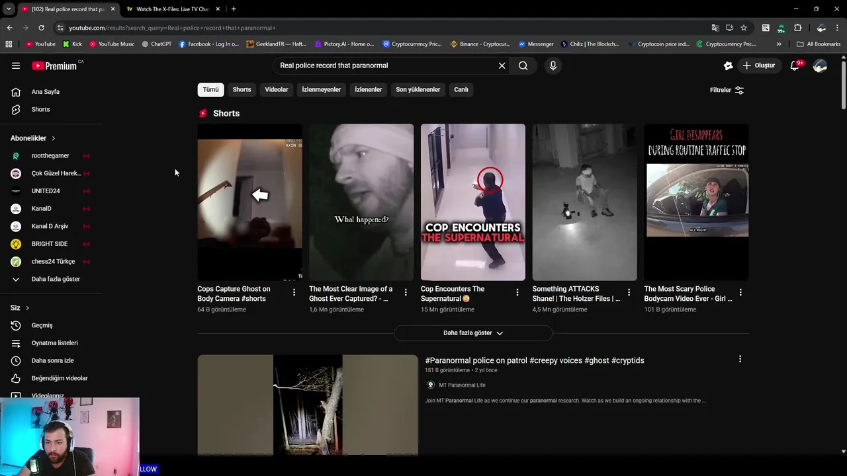Screen dimensions: 847x476
Task: Start voice search with microphone icon
Action: tap(553, 65)
